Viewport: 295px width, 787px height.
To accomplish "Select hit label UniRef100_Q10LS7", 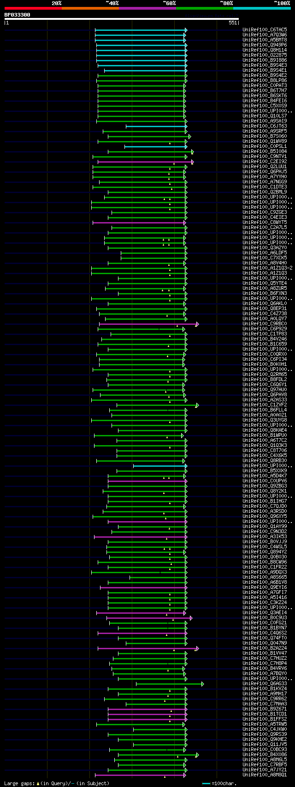I will click(265, 116).
